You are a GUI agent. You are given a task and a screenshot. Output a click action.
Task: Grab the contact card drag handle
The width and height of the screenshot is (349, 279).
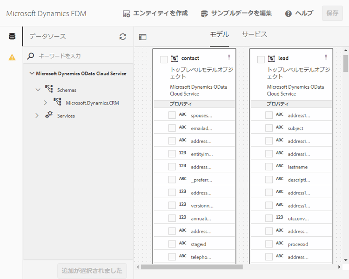pos(229,57)
